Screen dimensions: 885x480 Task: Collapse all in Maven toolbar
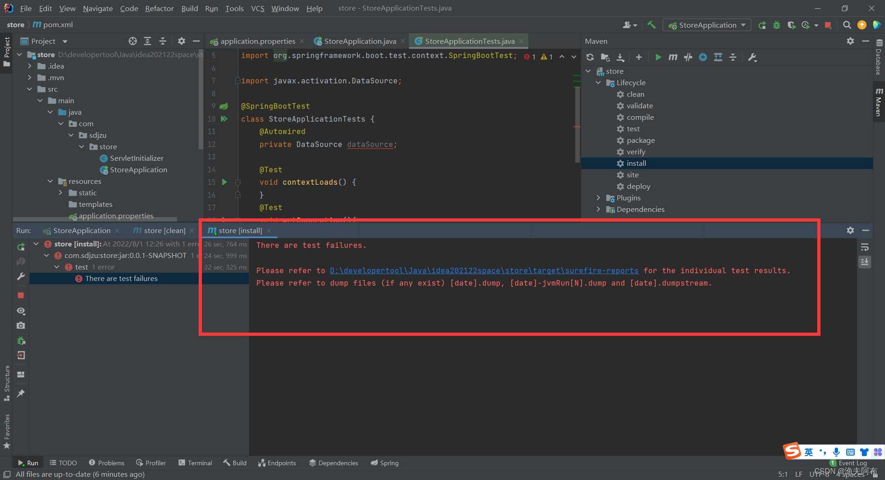pos(733,57)
